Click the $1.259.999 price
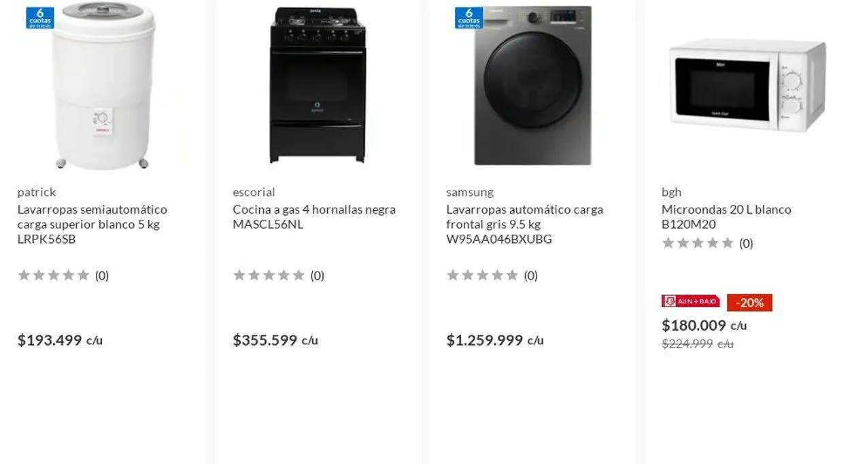 pyautogui.click(x=484, y=340)
